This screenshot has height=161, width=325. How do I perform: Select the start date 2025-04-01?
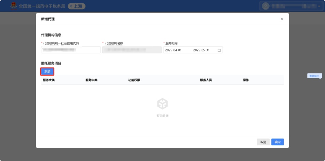coord(173,50)
